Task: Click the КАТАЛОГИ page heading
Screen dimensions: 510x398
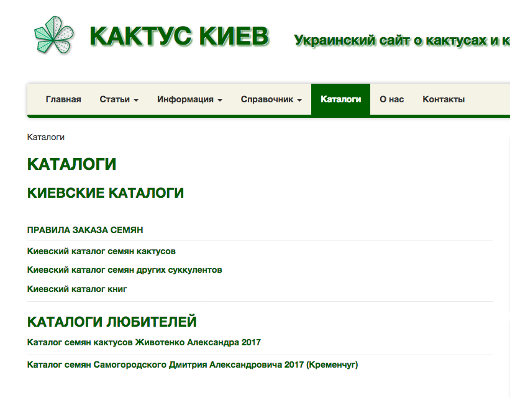Action: (x=71, y=164)
